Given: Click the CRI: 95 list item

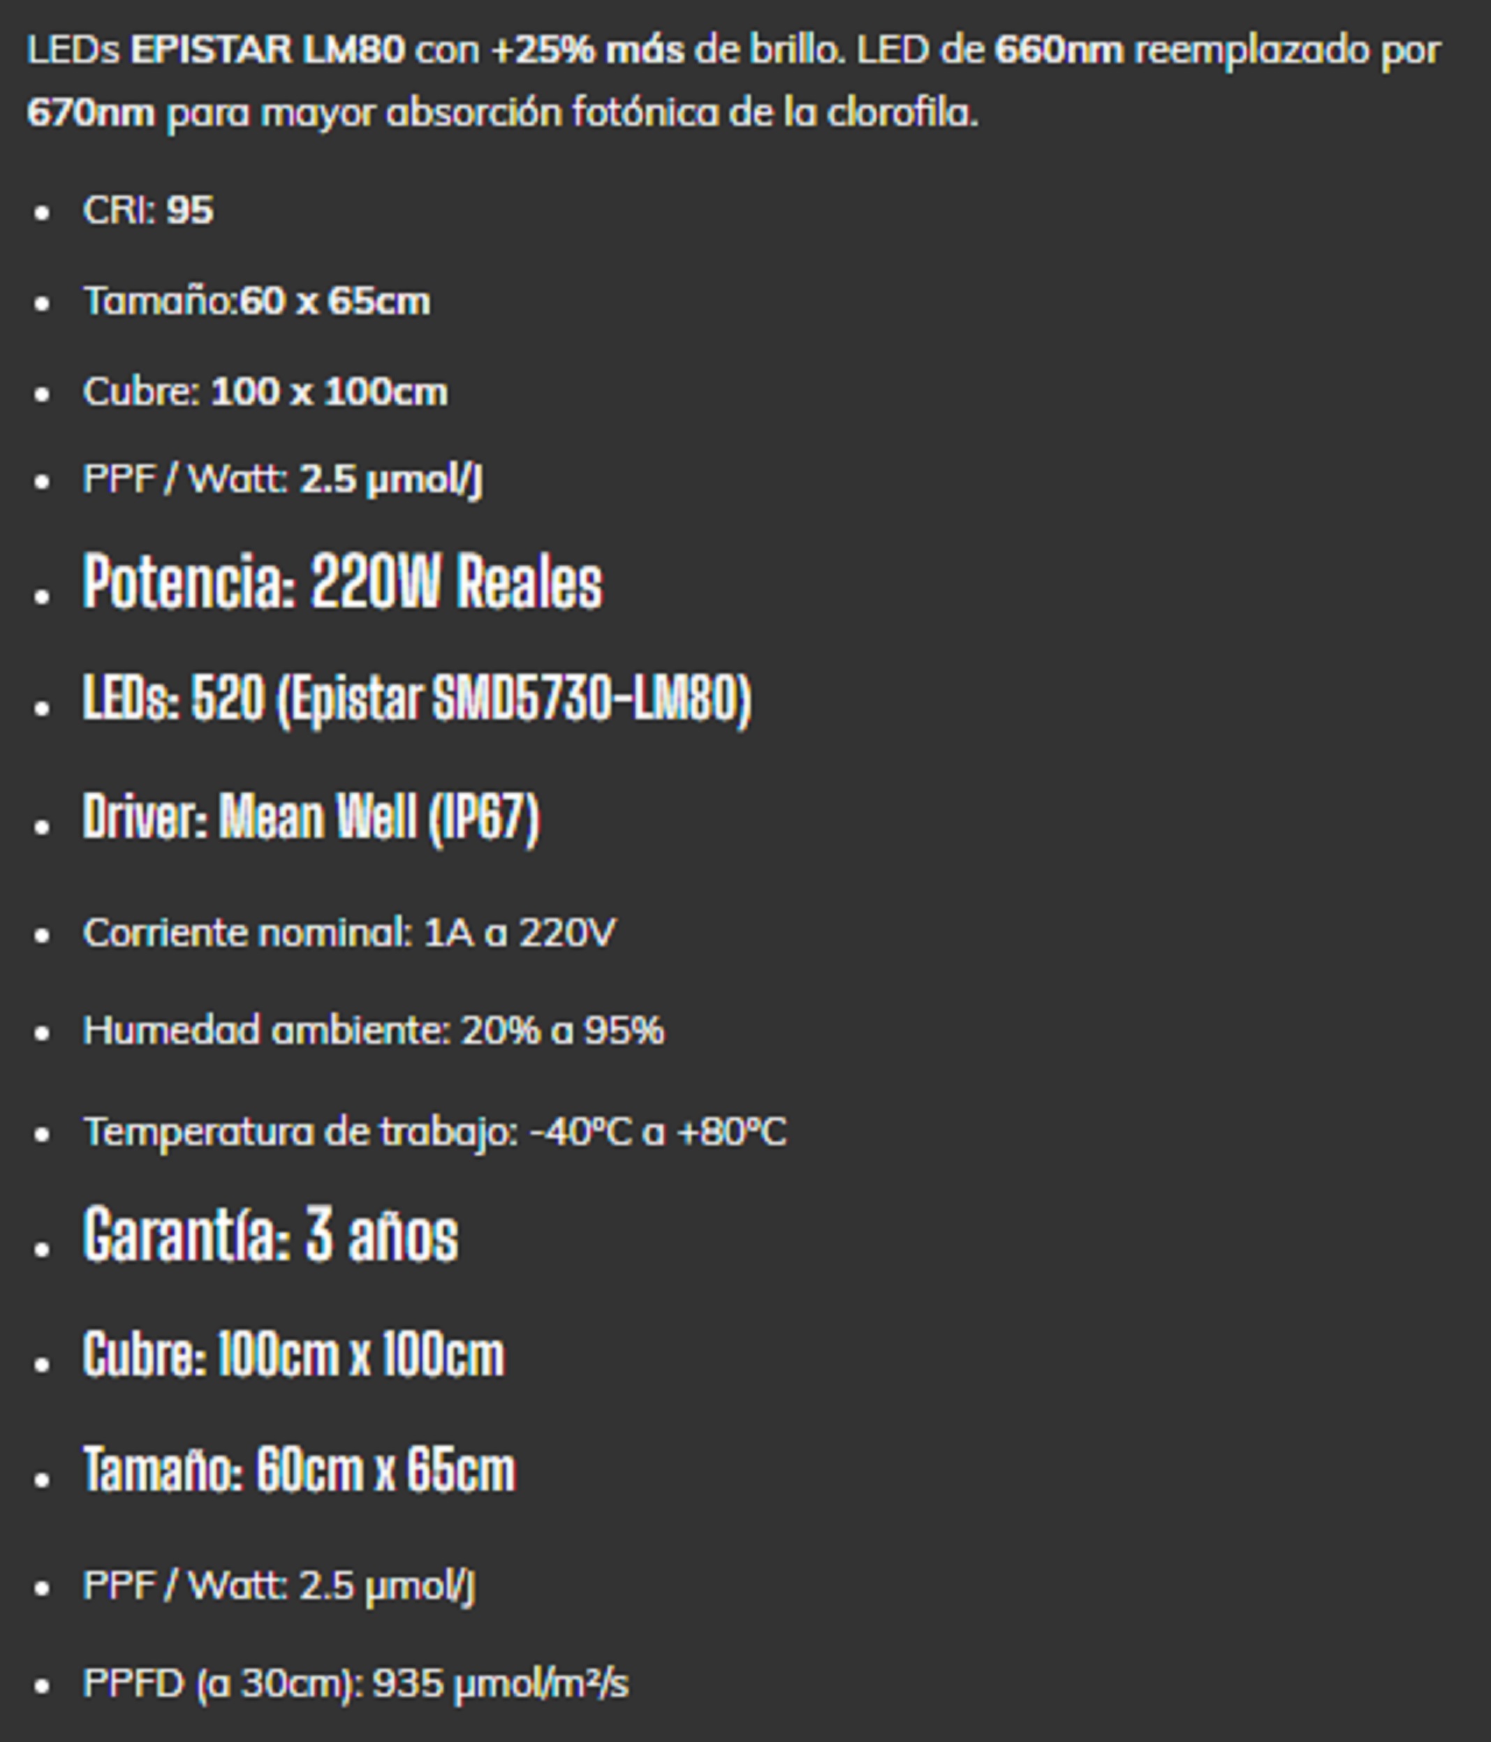Looking at the screenshot, I should [148, 210].
